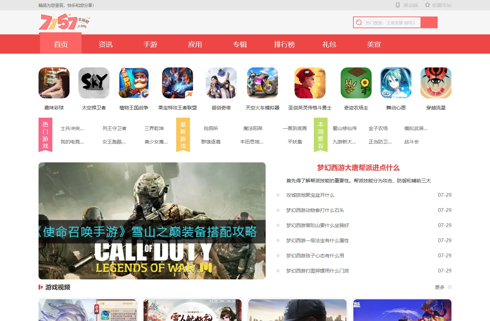This screenshot has width=490, height=321.
Task: Open the 士兵冲突... hot game link
Action: [x=72, y=128]
